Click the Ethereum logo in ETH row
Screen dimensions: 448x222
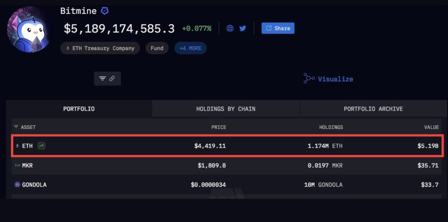[x=17, y=146]
